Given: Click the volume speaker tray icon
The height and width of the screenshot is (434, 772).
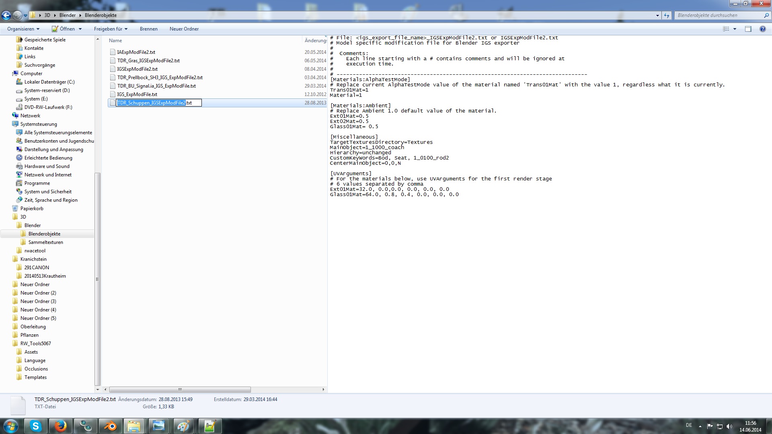Looking at the screenshot, I should [729, 426].
